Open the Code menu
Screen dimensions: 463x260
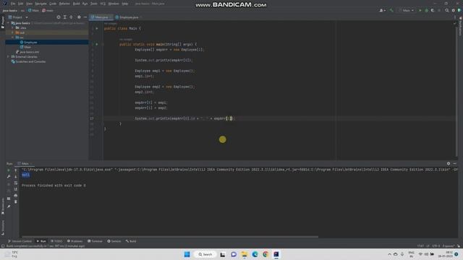point(53,4)
